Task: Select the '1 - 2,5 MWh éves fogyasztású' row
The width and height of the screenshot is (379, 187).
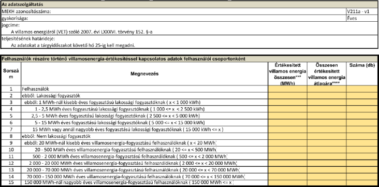Action: point(144,109)
